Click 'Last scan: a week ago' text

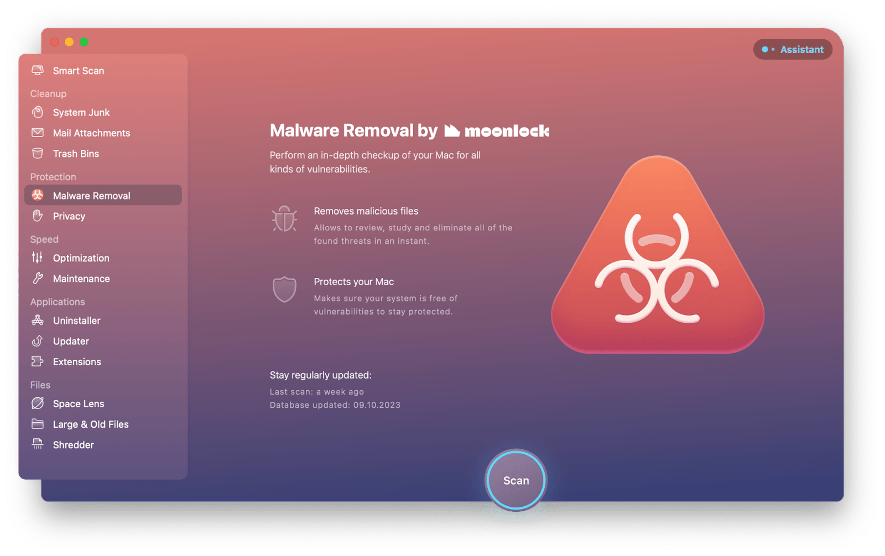pos(317,391)
